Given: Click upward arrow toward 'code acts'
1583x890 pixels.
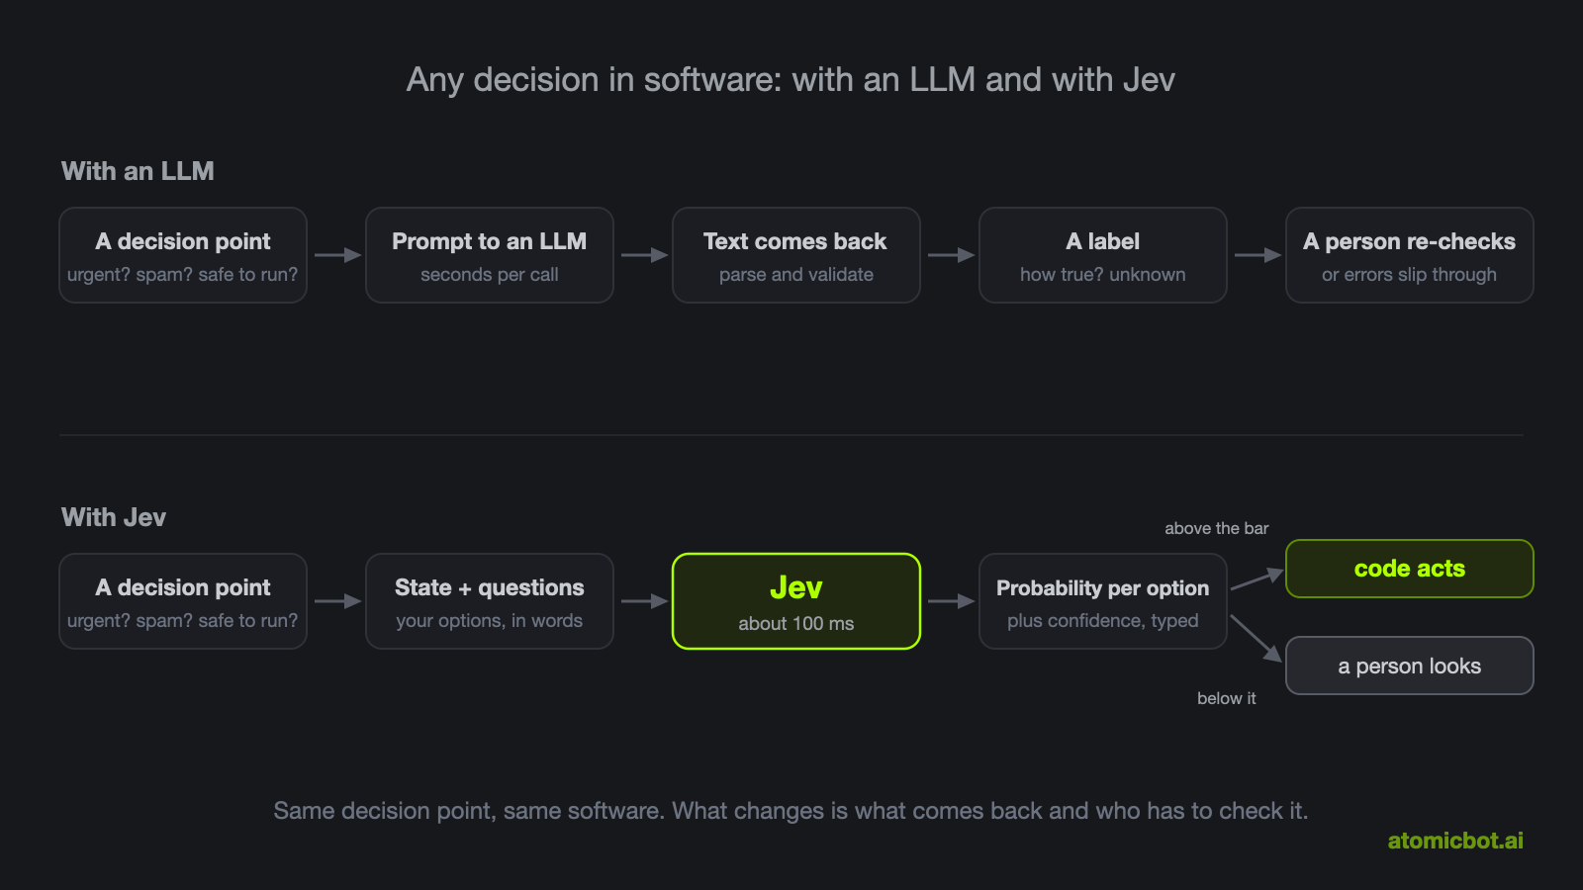Looking at the screenshot, I should pos(1257,578).
